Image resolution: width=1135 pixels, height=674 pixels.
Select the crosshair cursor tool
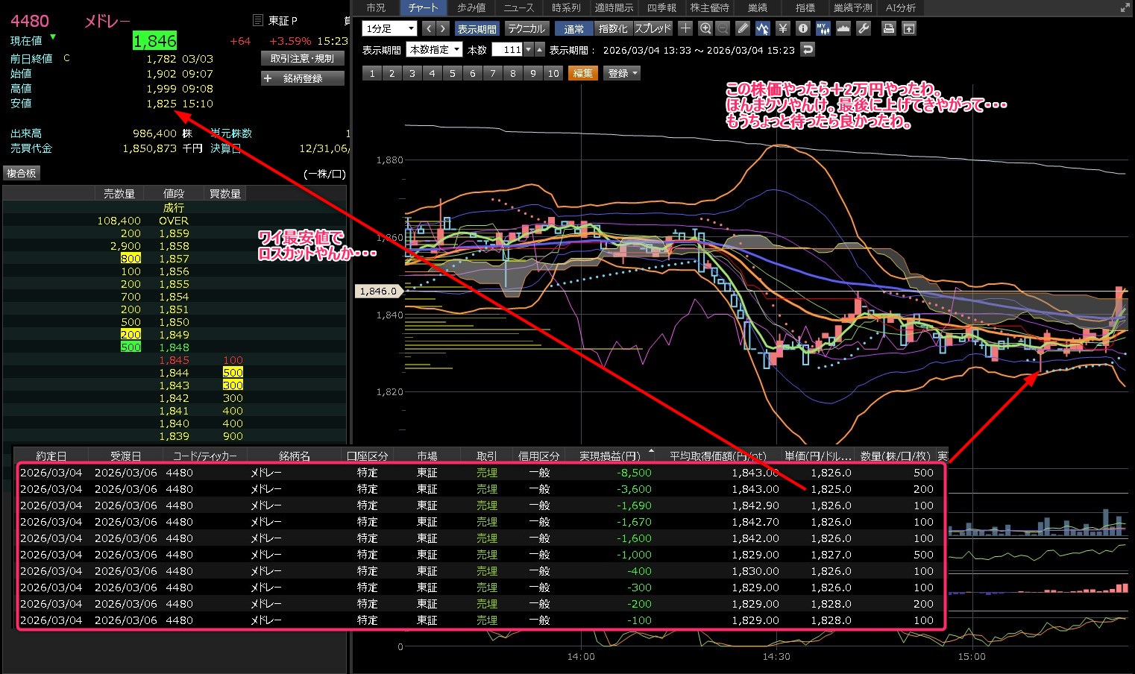pos(685,28)
